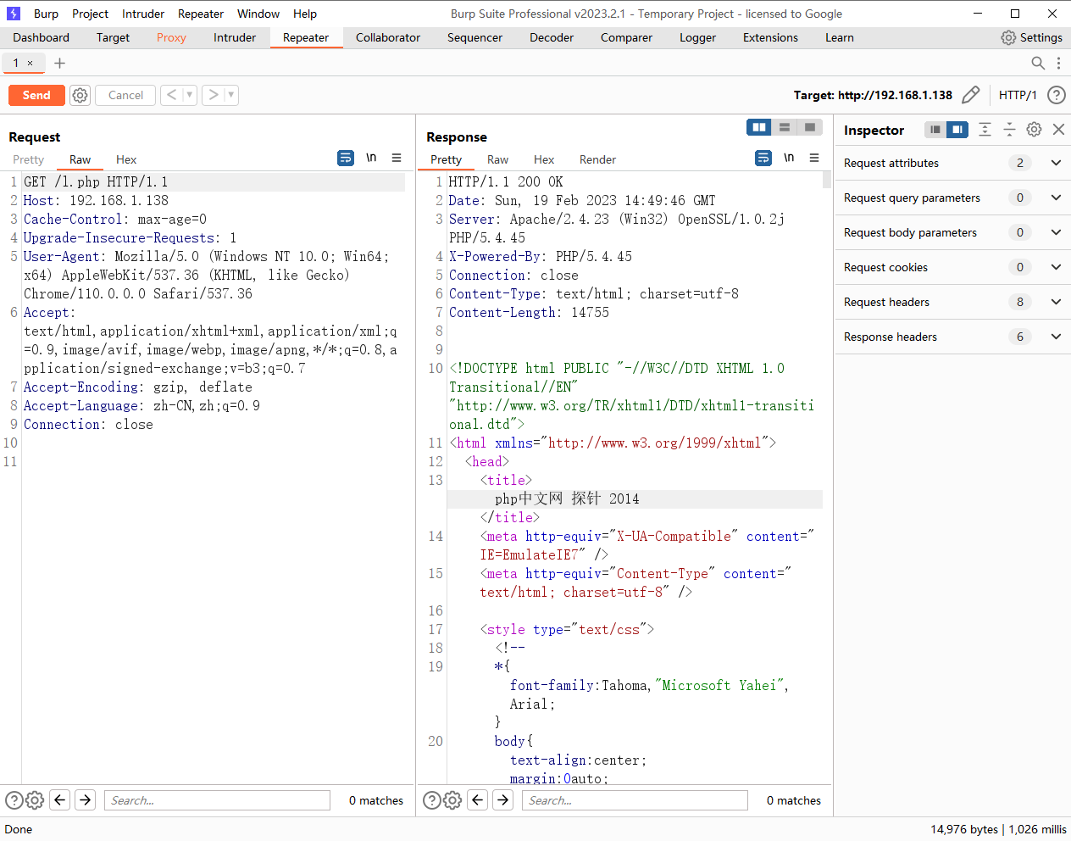Open Response search help icon
Viewport: 1071px width, 841px height.
[x=432, y=800]
